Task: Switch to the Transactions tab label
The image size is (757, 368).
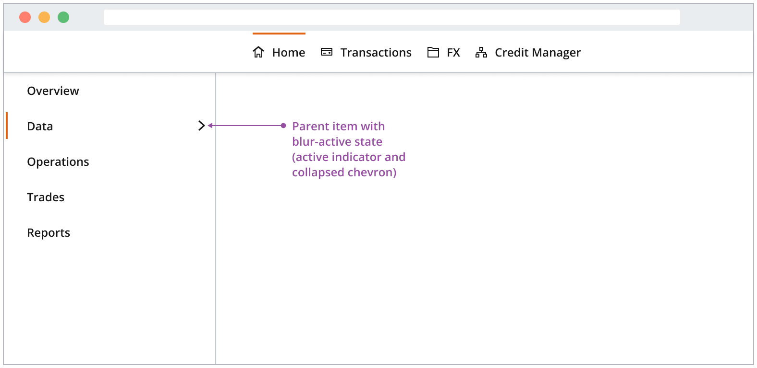Action: point(376,53)
